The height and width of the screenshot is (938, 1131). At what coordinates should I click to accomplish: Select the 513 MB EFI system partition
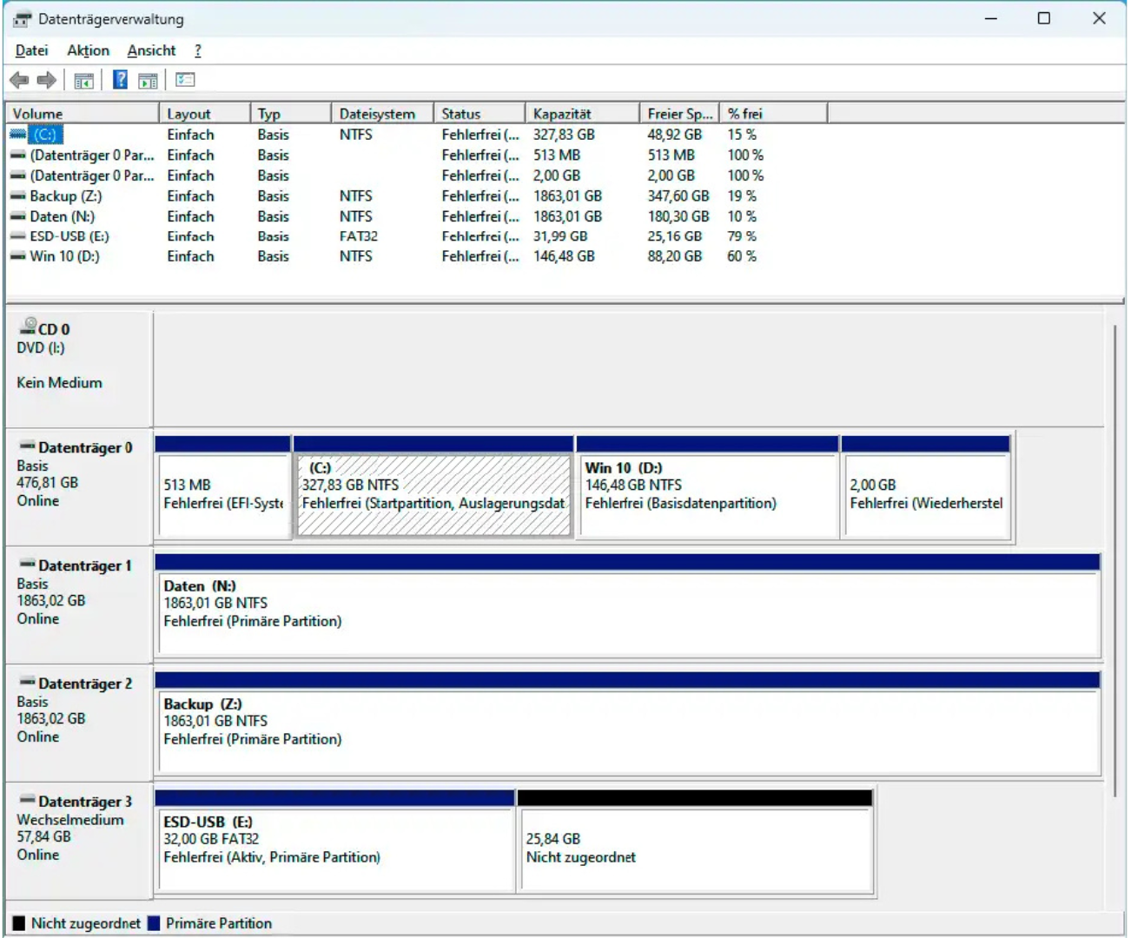[223, 495]
